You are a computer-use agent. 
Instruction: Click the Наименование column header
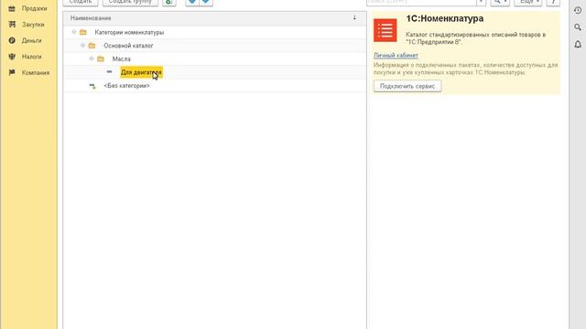[x=215, y=18]
